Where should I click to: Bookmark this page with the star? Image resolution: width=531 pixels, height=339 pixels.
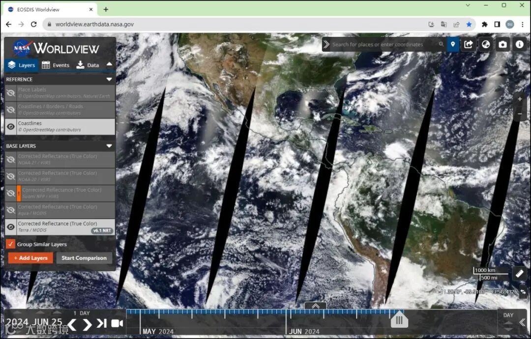tap(469, 25)
